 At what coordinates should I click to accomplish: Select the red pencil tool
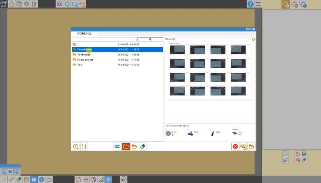click(x=11, y=180)
